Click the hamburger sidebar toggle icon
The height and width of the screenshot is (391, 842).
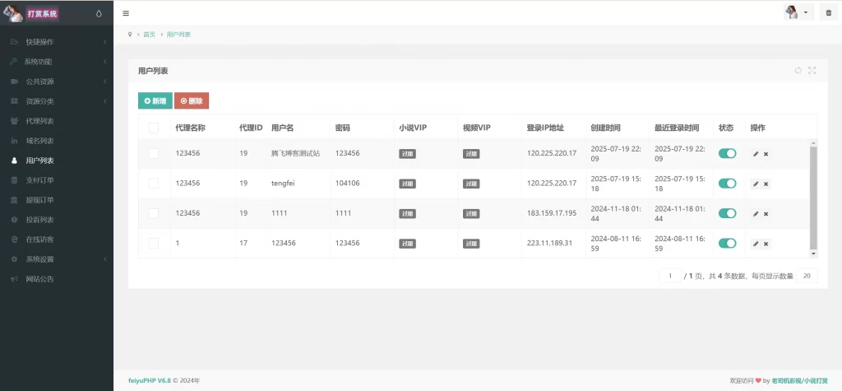[126, 13]
